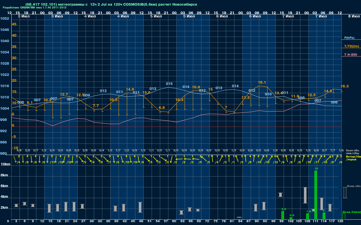Click forecast hour 36 on bottom axis
This screenshot has width=361, height=225.
point(108,221)
